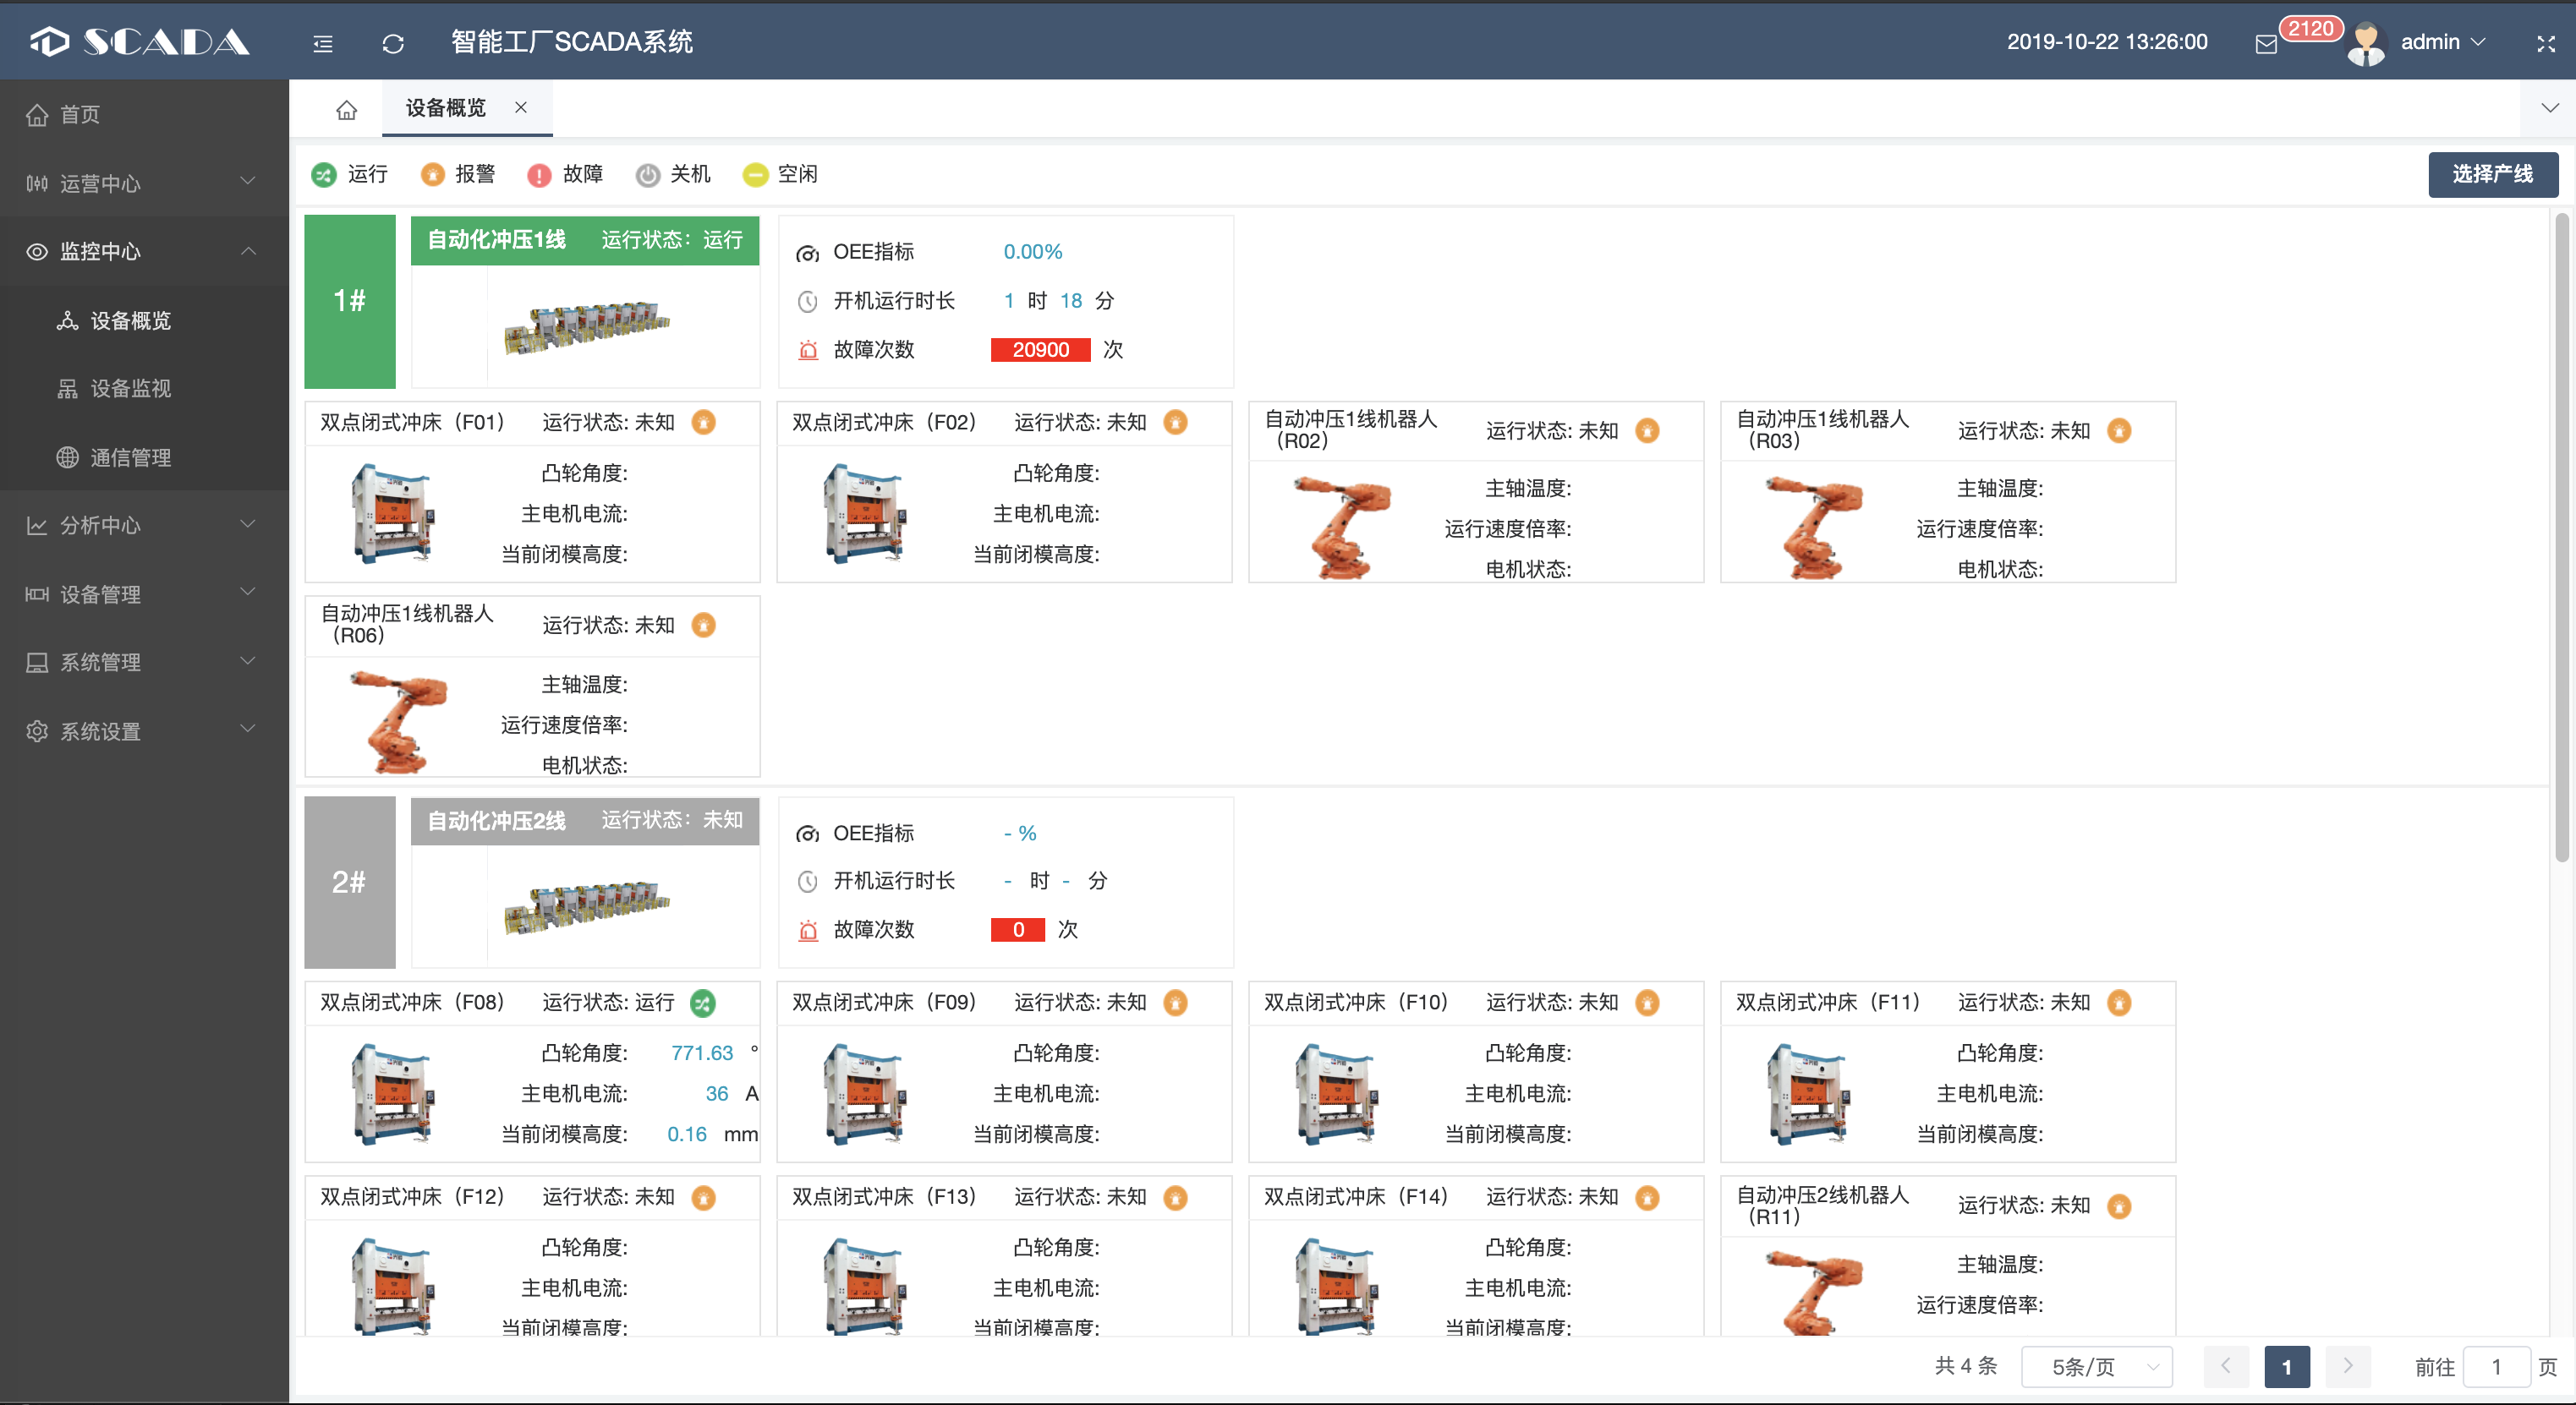
Task: Click the refresh icon in header
Action: click(393, 43)
